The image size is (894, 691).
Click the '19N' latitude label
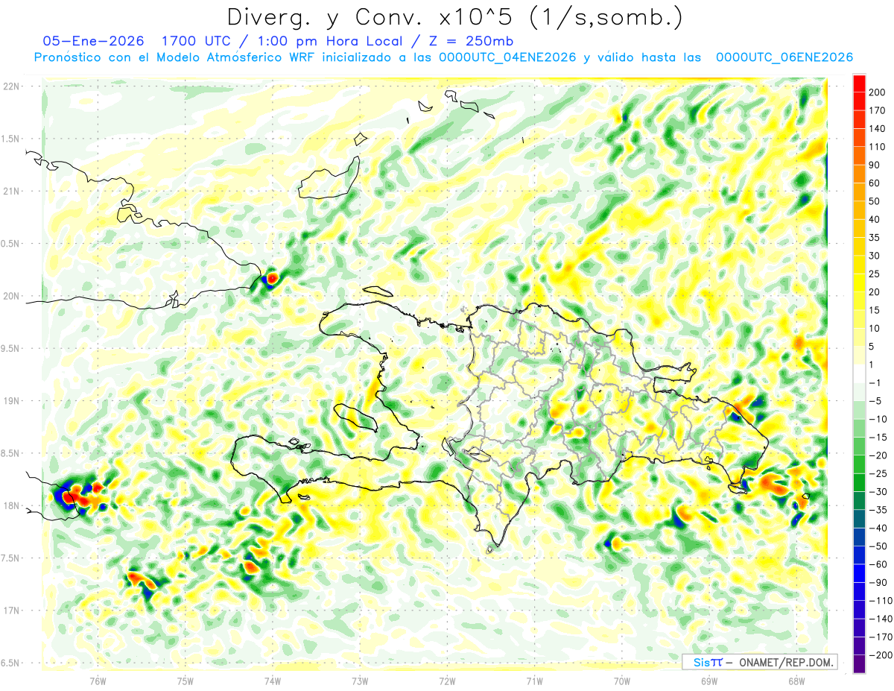tap(11, 401)
